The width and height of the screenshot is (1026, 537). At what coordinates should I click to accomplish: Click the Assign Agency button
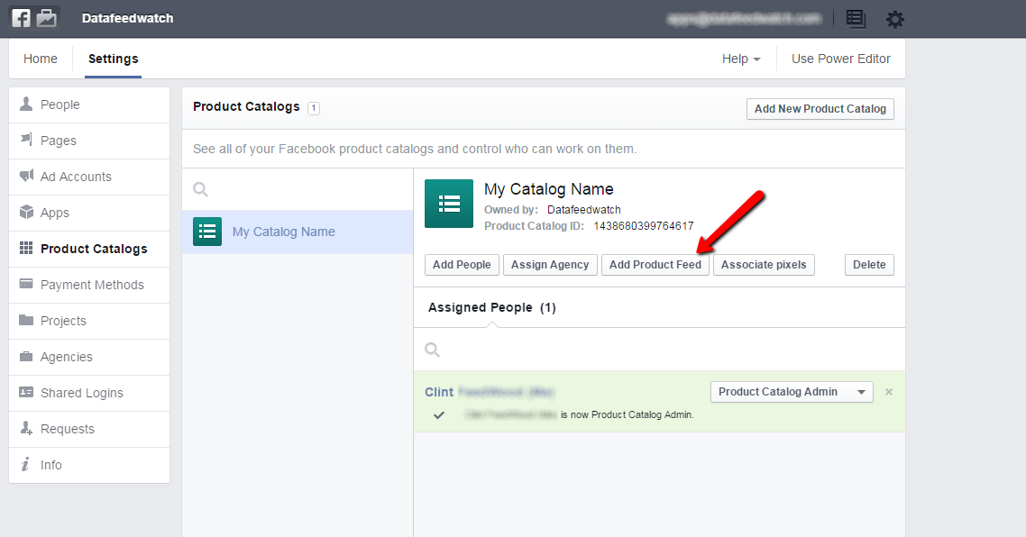[550, 265]
